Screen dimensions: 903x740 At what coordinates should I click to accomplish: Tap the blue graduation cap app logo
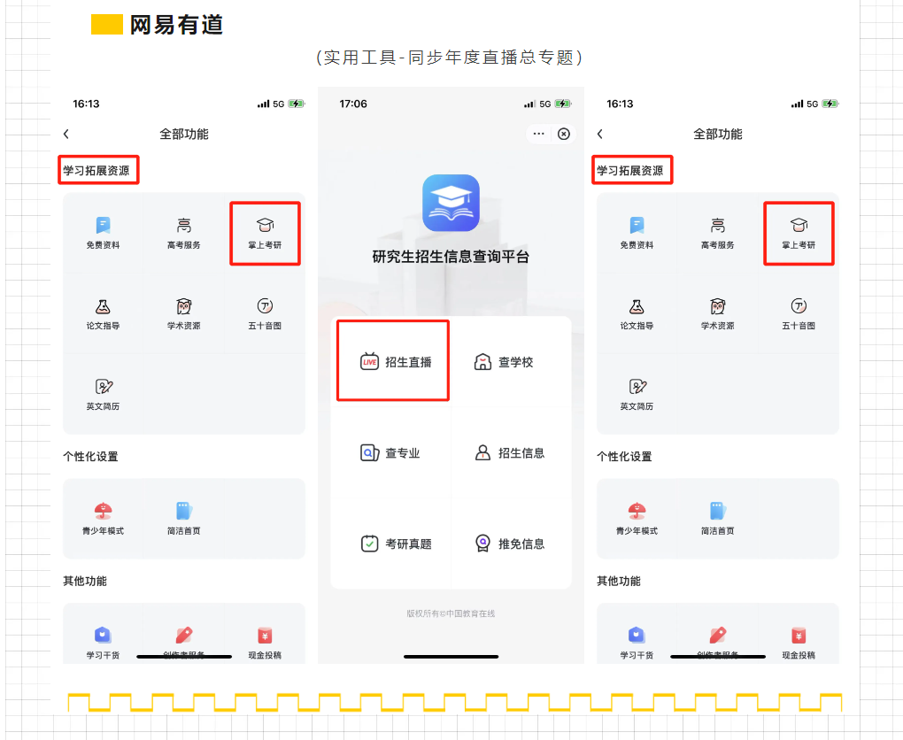pos(451,203)
